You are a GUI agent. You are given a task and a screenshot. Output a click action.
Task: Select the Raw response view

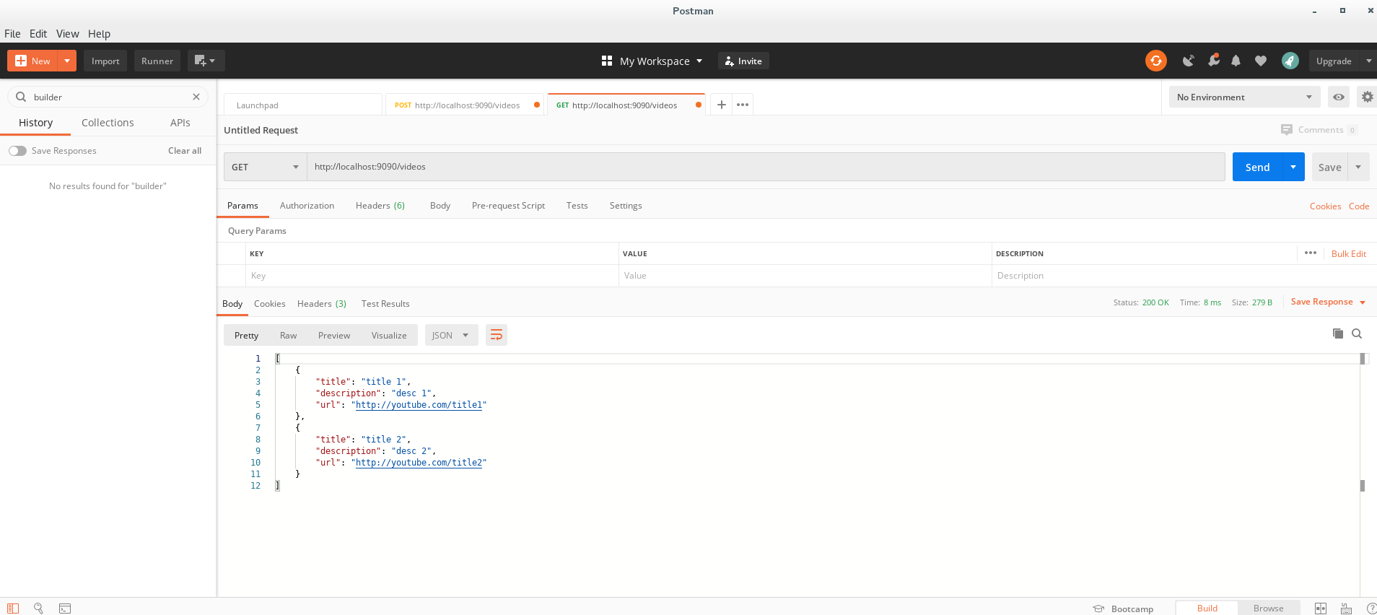point(288,335)
